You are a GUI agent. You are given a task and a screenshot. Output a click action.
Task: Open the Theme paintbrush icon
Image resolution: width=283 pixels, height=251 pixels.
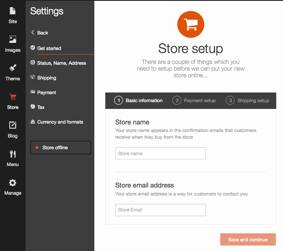pos(13,68)
